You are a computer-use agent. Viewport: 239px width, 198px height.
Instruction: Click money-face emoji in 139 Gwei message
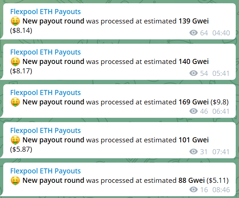pyautogui.click(x=15, y=21)
